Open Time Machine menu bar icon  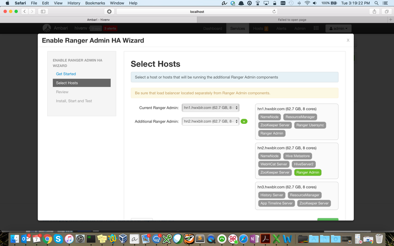291,3
